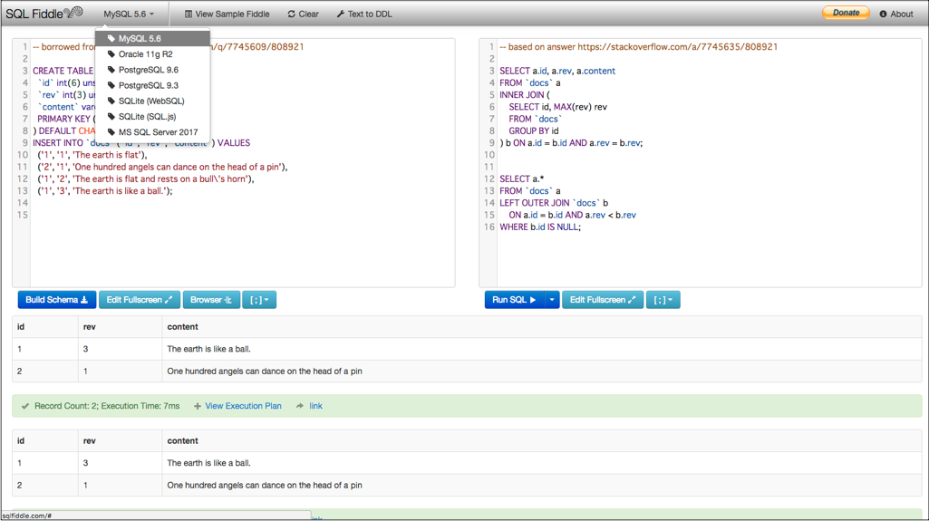Click second result table 'content' header

182,440
